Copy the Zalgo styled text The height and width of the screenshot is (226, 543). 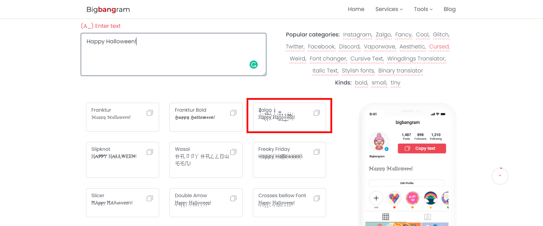point(317,113)
